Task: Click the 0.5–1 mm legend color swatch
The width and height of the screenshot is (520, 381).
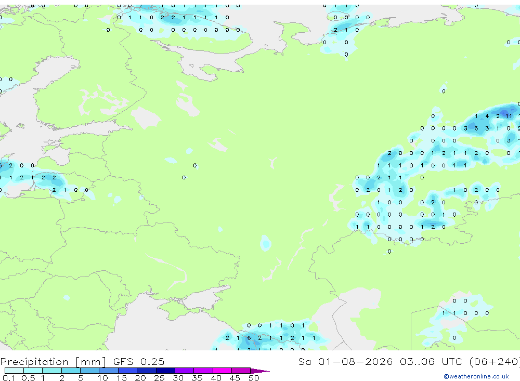Action: (33, 371)
